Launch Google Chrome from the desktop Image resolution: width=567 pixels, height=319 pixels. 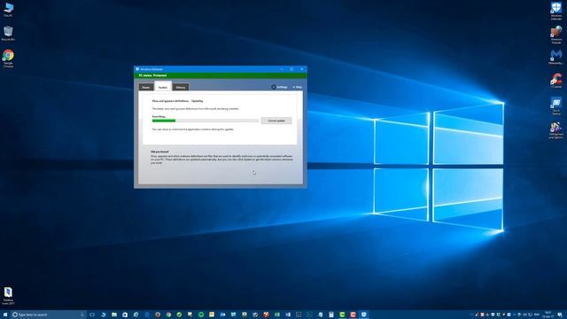[x=8, y=58]
